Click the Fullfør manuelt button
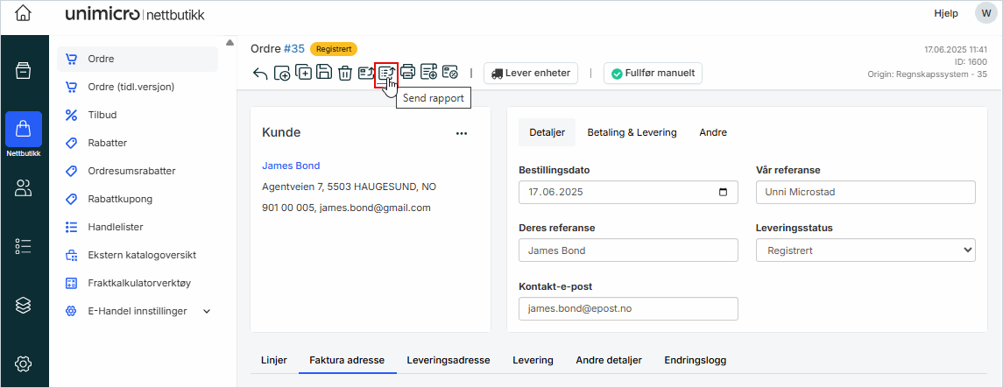The image size is (1003, 388). coord(653,74)
